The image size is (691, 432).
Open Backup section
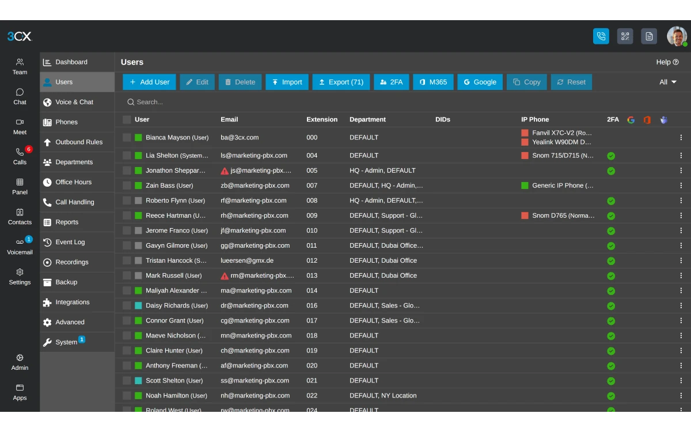(x=77, y=282)
